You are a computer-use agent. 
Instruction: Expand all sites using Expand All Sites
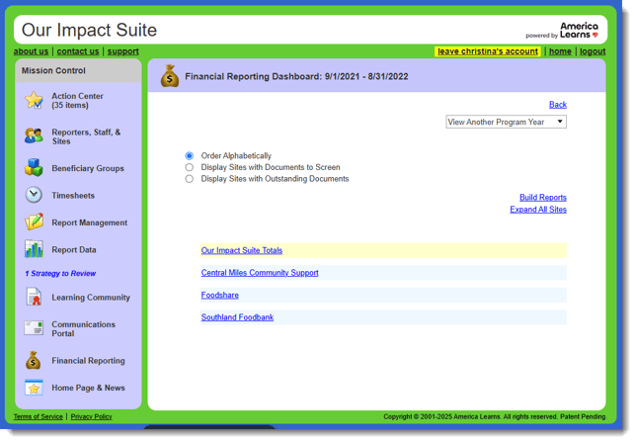[x=538, y=210]
